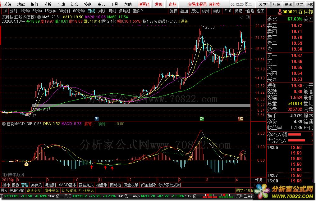Open the indicator dropdown beside 深科技(日线.前复权)
The width and height of the screenshot is (316, 201).
pos(39,17)
